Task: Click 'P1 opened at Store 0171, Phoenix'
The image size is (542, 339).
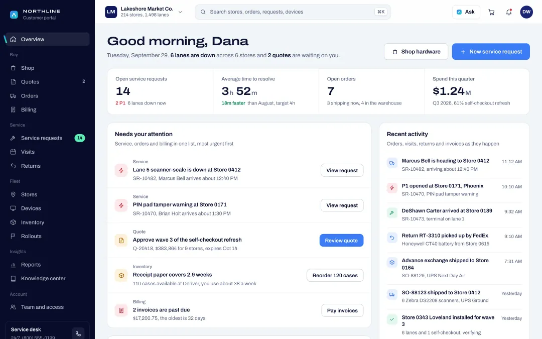Action: point(442,186)
